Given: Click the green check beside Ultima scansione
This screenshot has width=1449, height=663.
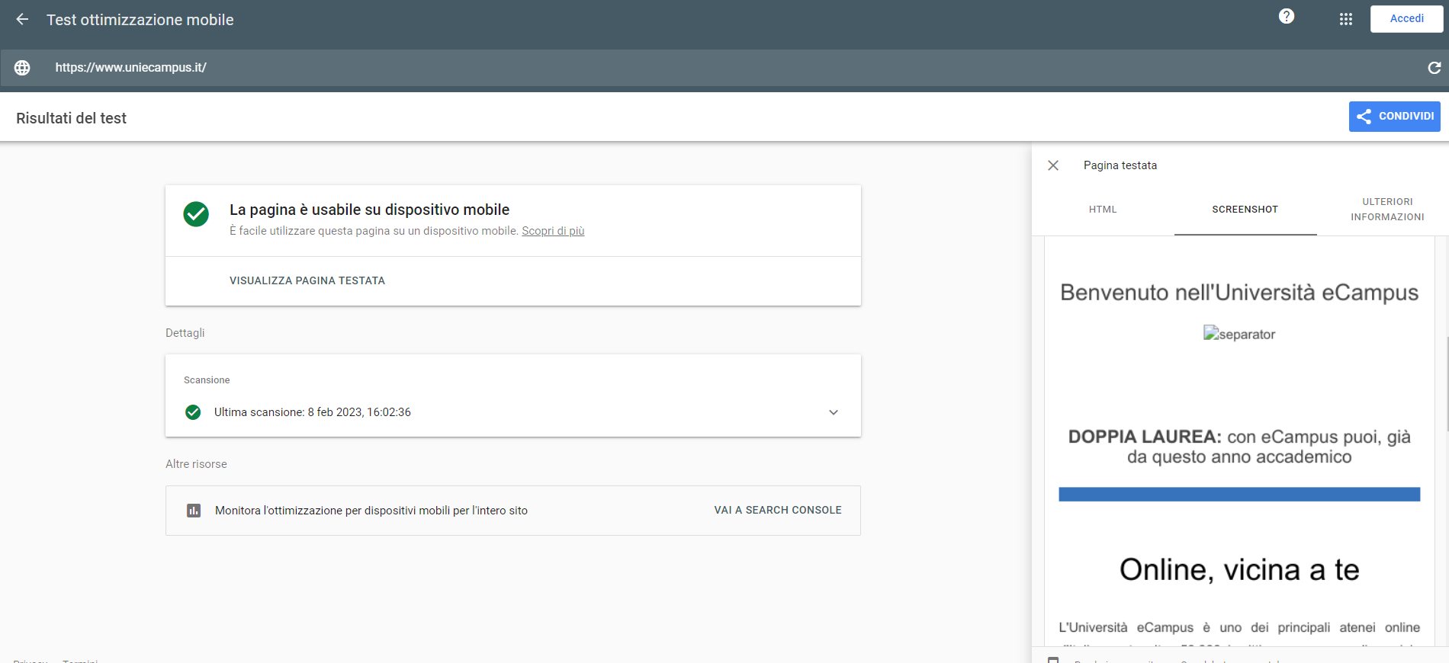Looking at the screenshot, I should (x=193, y=412).
